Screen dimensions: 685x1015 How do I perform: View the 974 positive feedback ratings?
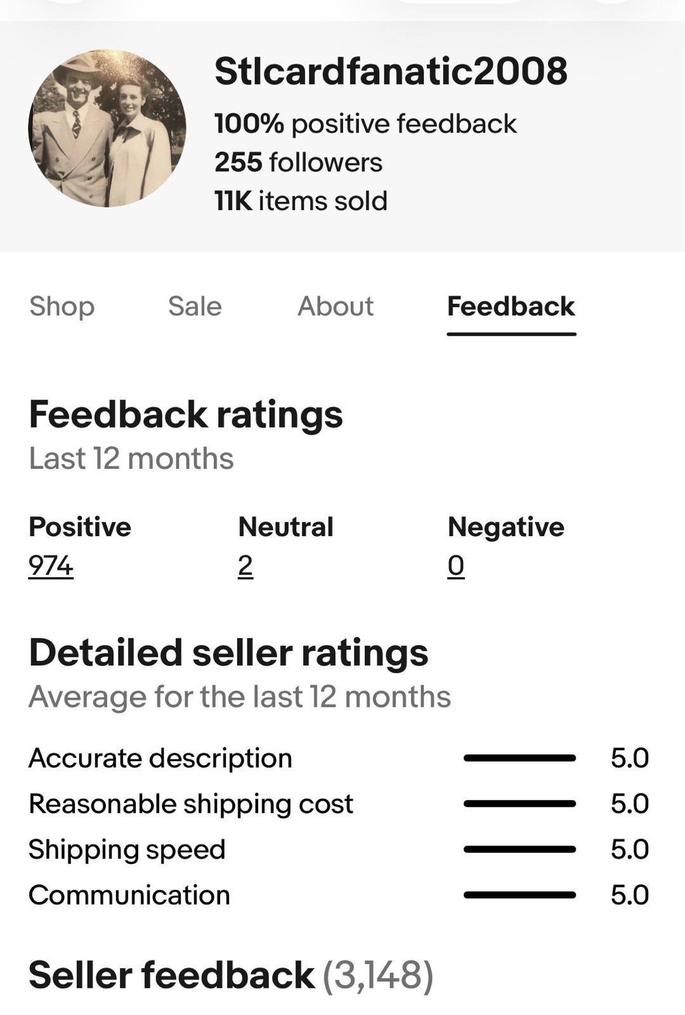[x=51, y=565]
